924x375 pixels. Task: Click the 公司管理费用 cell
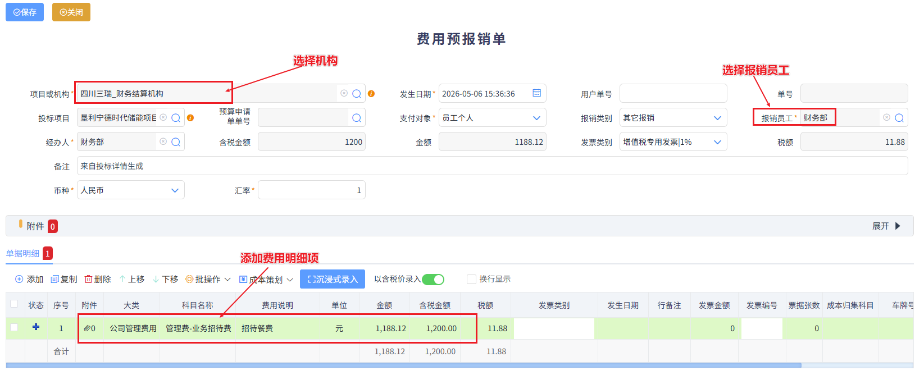pos(132,328)
